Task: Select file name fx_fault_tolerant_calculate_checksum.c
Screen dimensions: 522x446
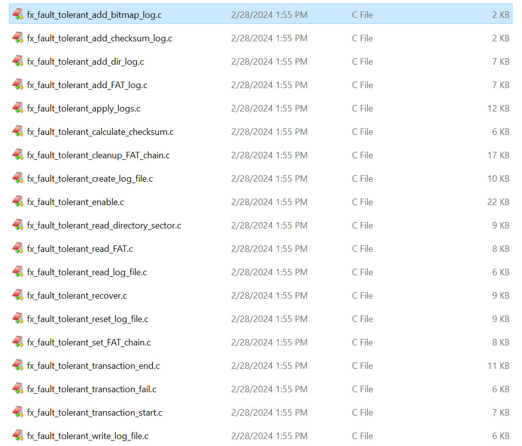Action: (100, 132)
